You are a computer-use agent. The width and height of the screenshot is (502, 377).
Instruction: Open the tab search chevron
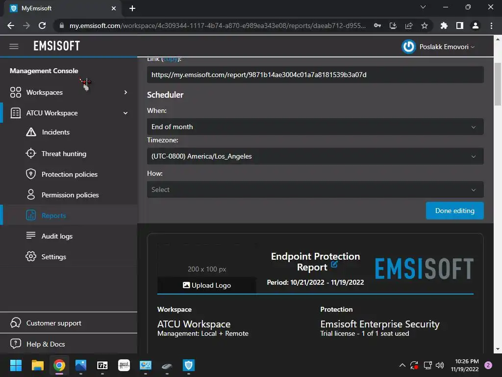click(x=423, y=7)
